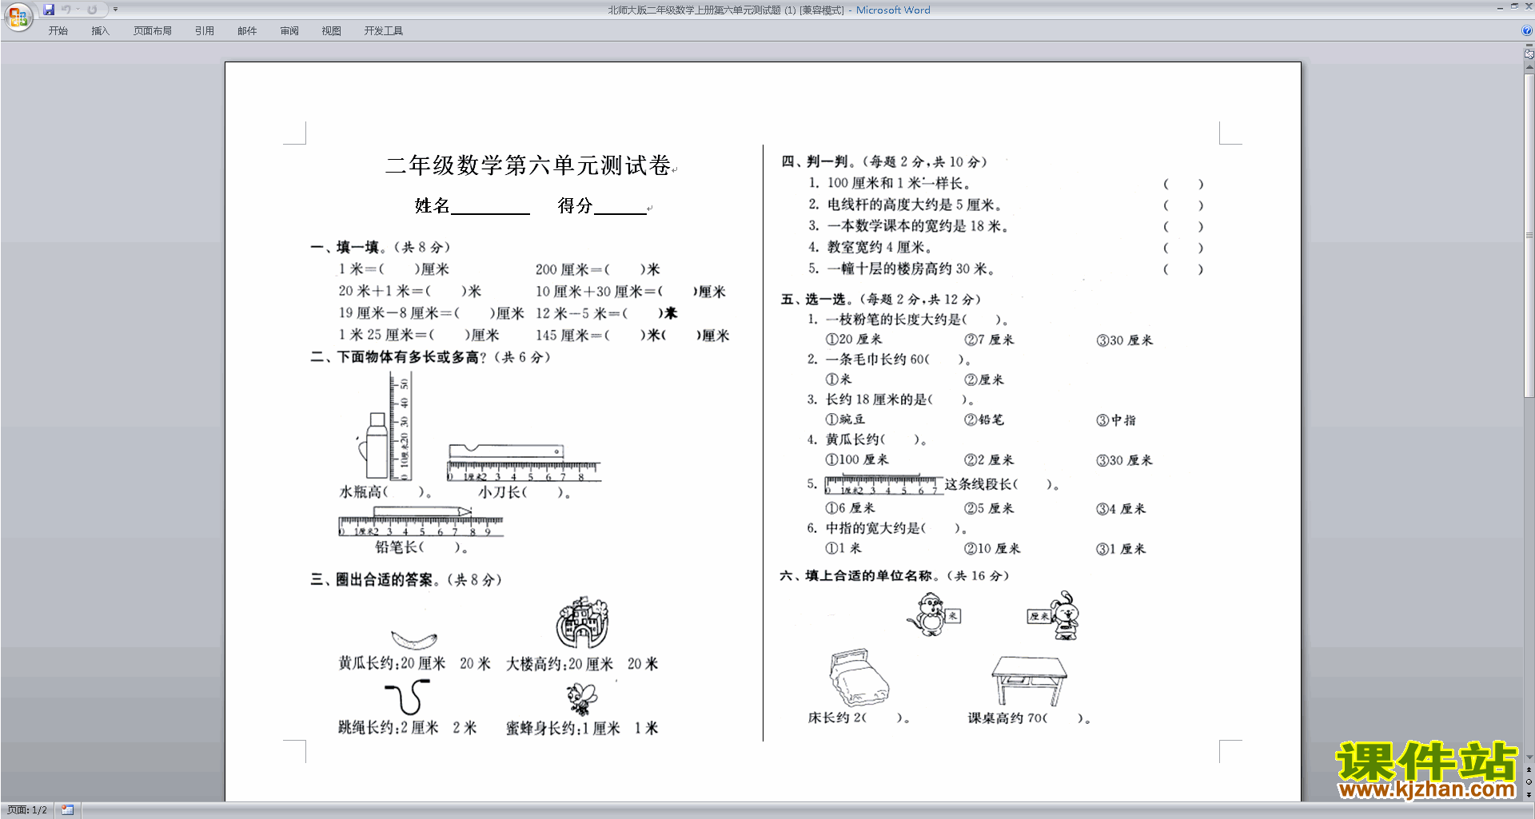Select the jump rope picture
1535x819 pixels.
point(408,697)
